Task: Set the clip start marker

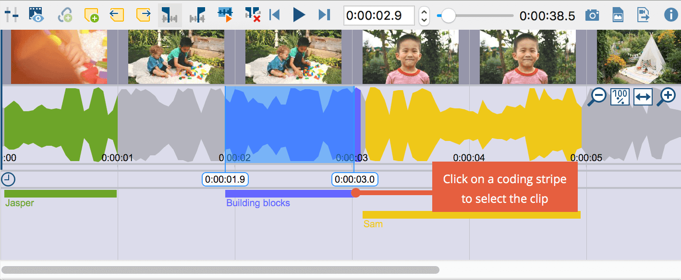Action: pyautogui.click(x=170, y=15)
